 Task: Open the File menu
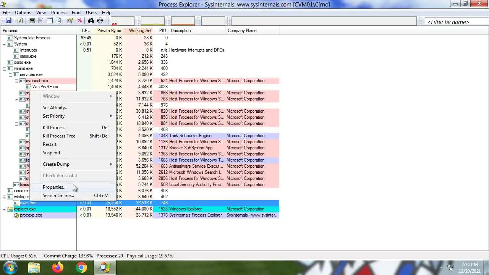click(x=6, y=13)
